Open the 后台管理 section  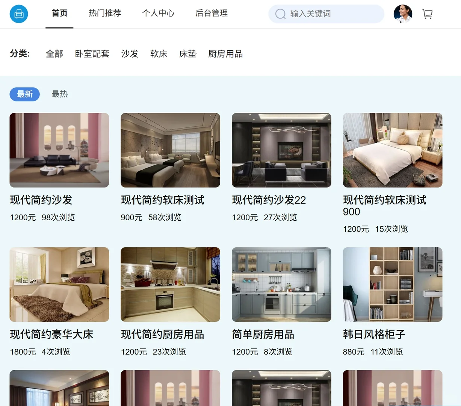pyautogui.click(x=211, y=13)
